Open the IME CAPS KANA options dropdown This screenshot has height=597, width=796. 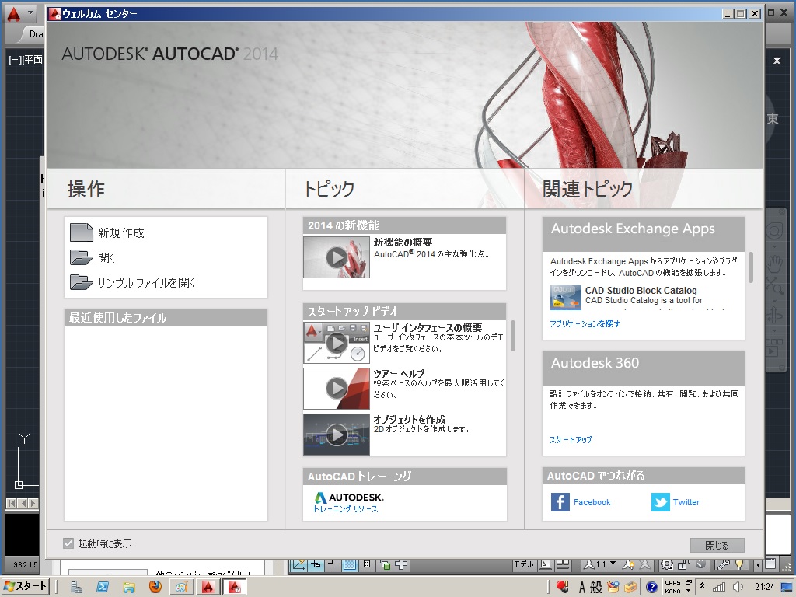click(689, 591)
